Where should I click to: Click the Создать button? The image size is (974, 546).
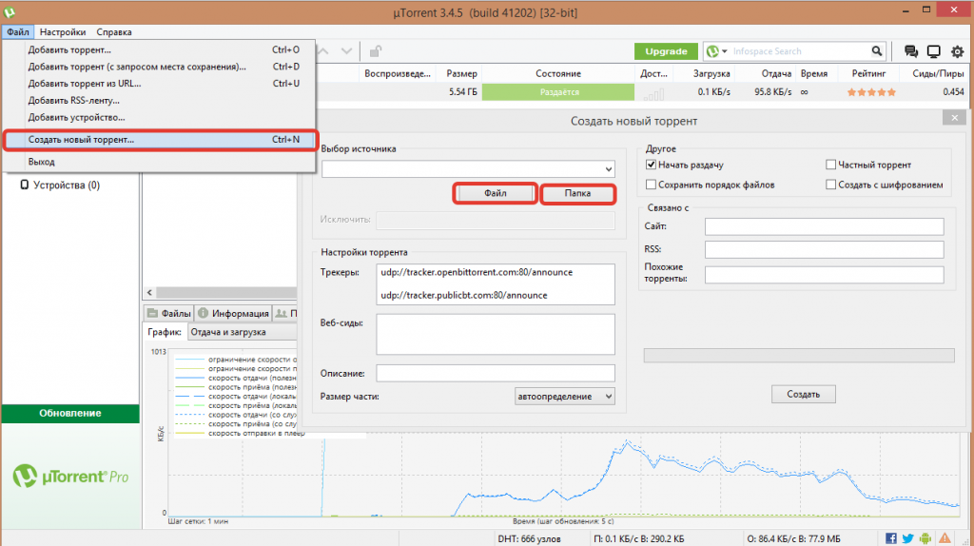(803, 394)
